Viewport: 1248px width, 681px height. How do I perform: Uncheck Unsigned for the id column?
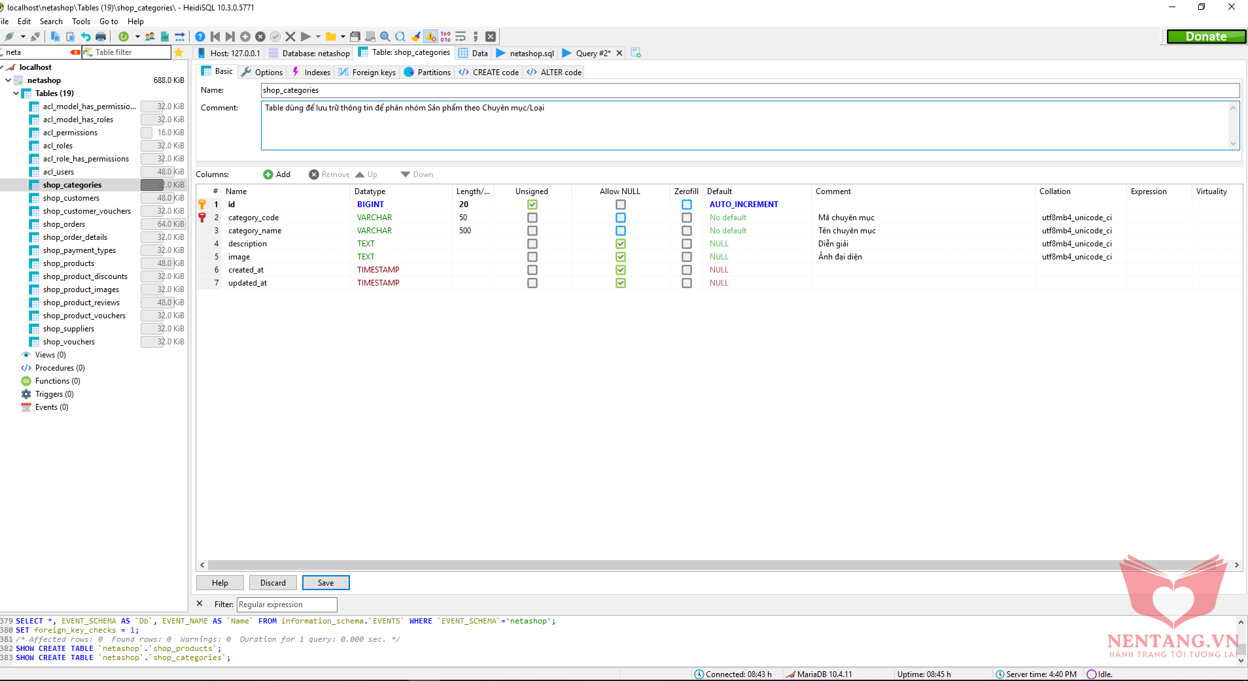point(532,205)
